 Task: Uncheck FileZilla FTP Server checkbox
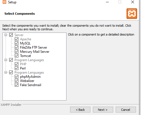click(x=16, y=47)
